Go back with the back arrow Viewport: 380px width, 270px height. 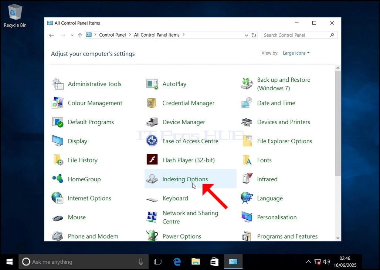click(51, 35)
